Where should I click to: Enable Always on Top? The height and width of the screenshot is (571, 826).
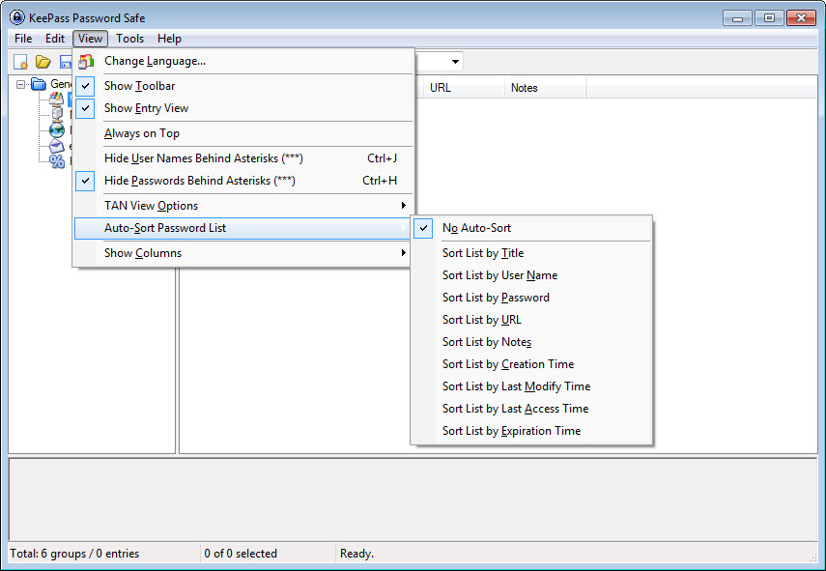(242, 133)
